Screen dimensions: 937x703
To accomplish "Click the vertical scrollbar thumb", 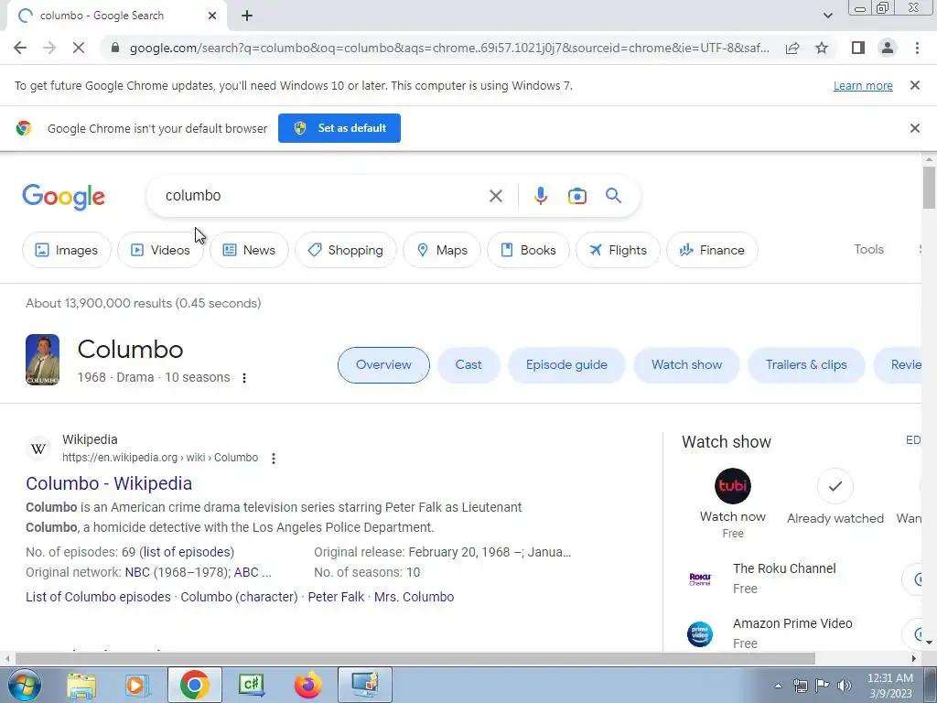I will pos(929,189).
